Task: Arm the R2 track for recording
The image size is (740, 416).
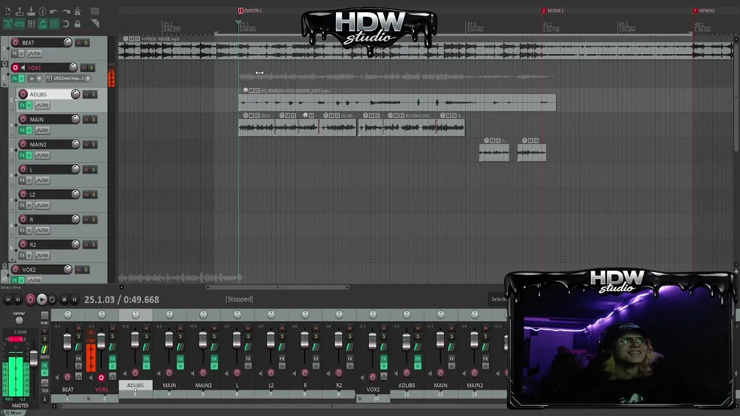Action: [23, 244]
